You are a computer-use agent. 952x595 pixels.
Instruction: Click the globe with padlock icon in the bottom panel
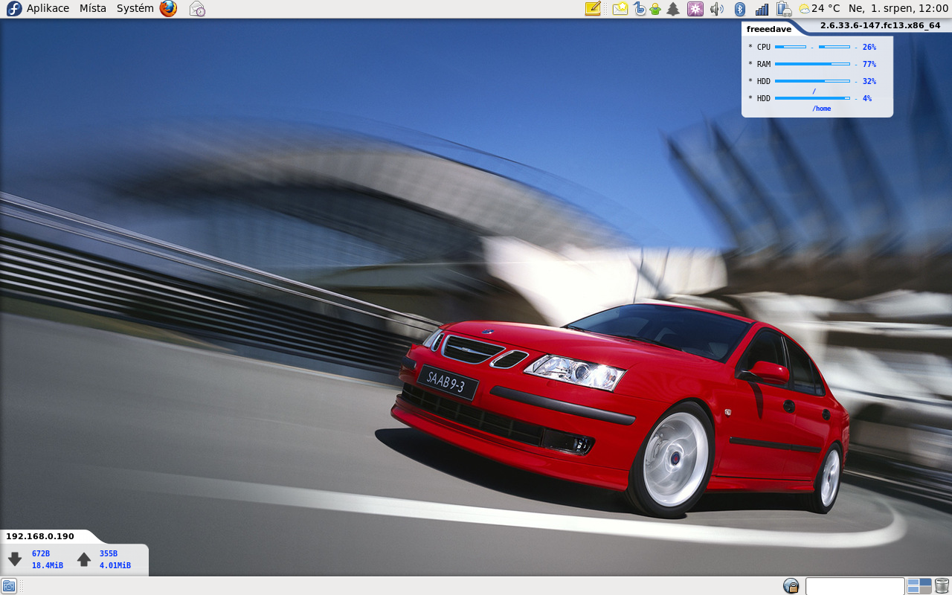pyautogui.click(x=791, y=586)
